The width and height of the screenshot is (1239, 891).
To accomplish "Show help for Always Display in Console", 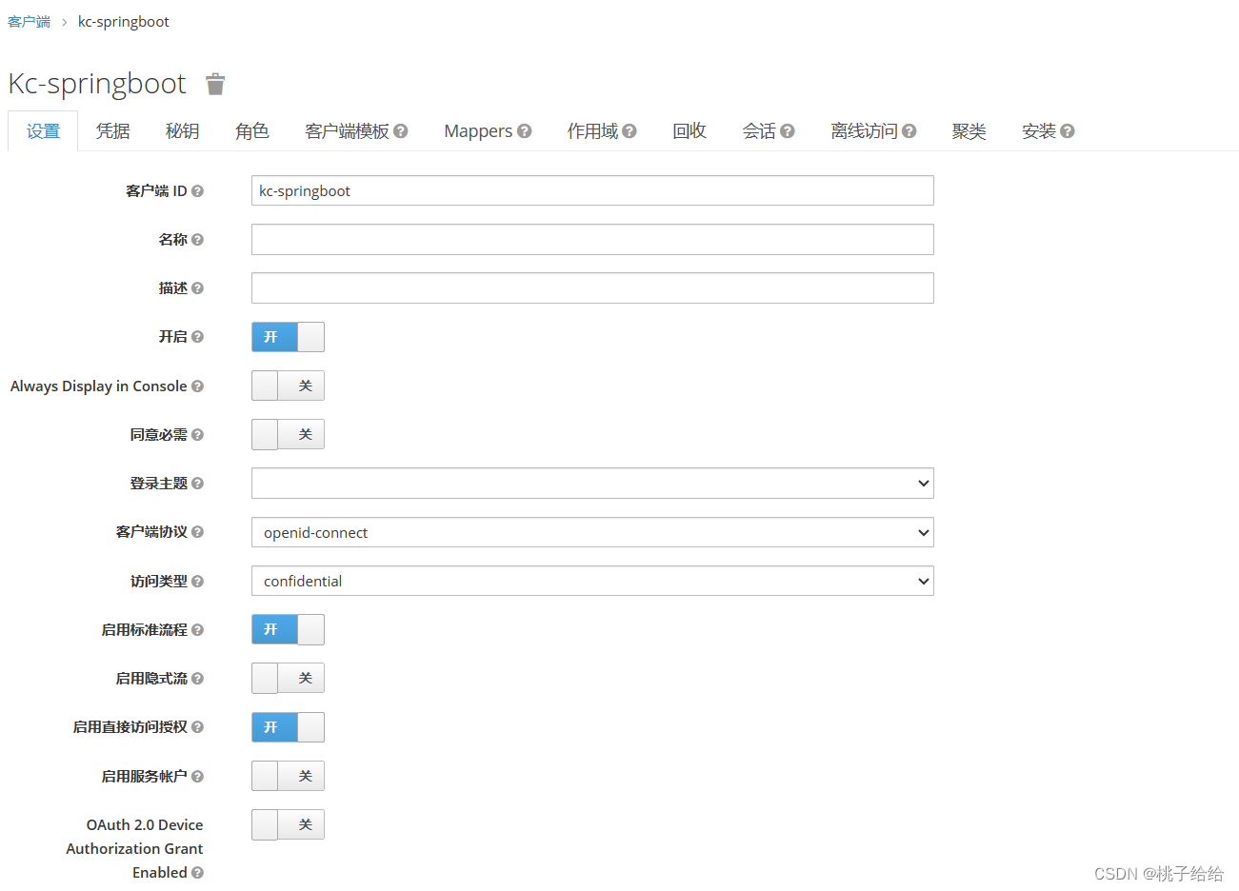I will tap(197, 386).
